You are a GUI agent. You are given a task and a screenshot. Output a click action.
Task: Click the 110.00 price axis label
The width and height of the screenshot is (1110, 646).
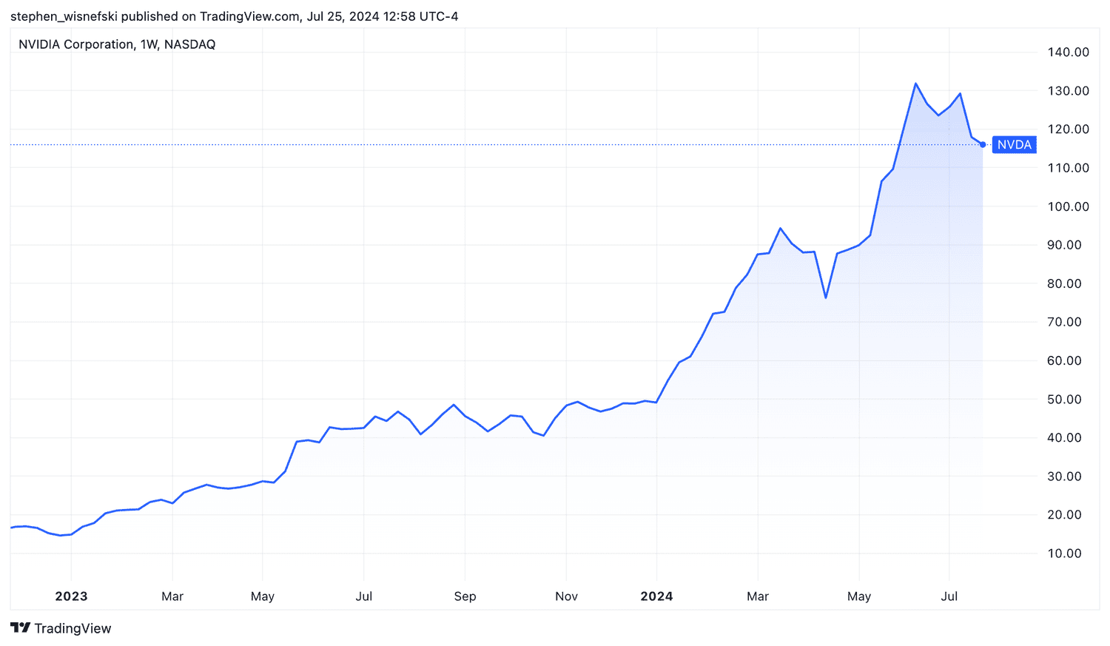click(x=1068, y=167)
